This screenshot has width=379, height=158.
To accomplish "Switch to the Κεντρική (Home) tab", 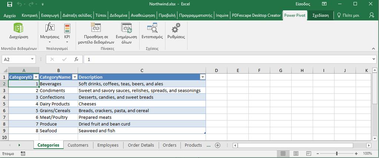I will (x=30, y=15).
